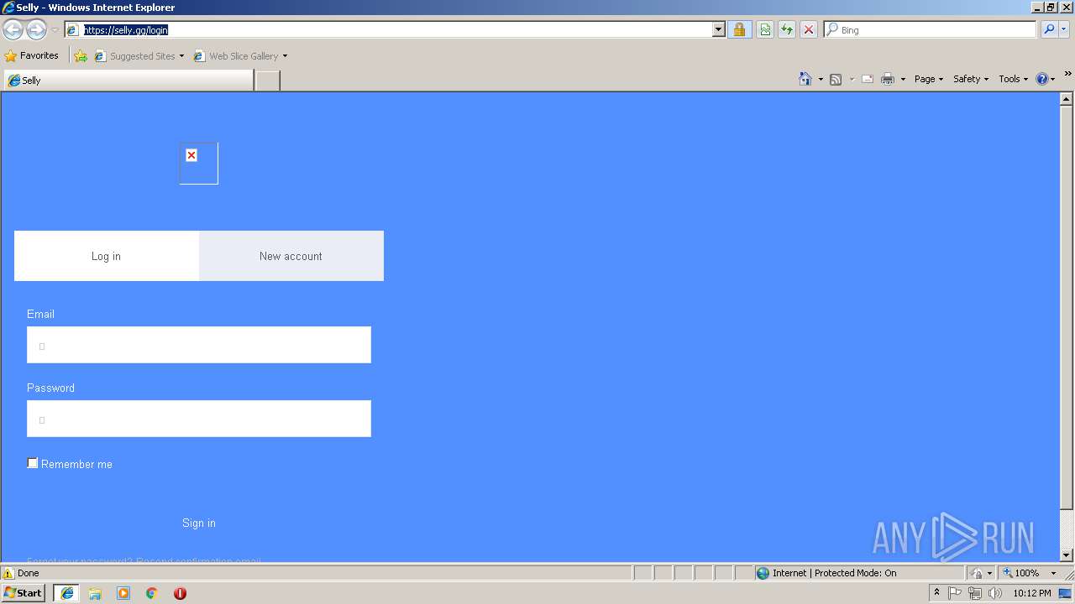Click the selly.gg address bar field

point(388,29)
